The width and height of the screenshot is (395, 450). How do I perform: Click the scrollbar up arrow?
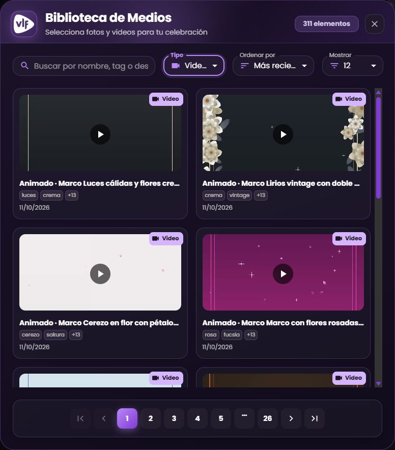coord(378,93)
